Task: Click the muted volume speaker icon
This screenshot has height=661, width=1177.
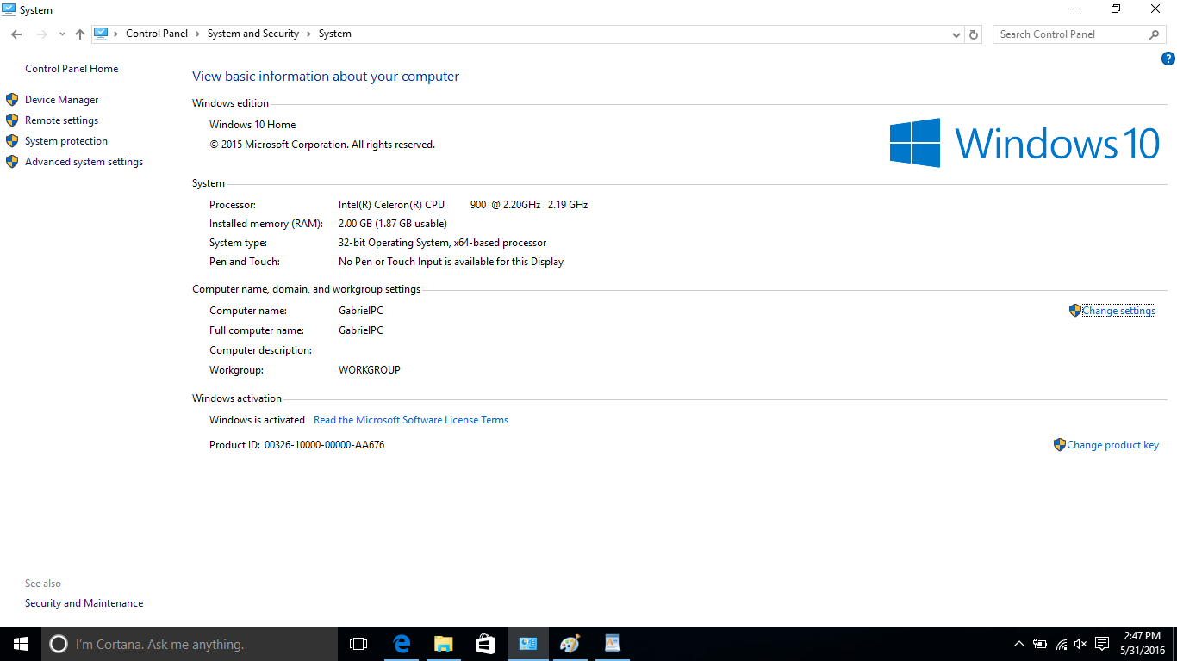Action: (1081, 644)
